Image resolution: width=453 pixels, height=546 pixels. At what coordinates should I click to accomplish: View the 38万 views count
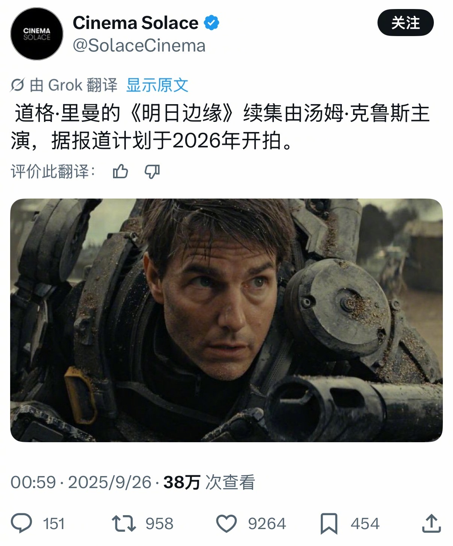click(x=209, y=482)
